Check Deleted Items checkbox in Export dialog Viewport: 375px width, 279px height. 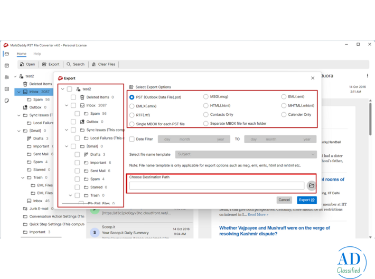73,97
